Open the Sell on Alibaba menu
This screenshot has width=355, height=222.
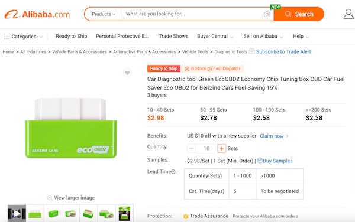tap(263, 37)
